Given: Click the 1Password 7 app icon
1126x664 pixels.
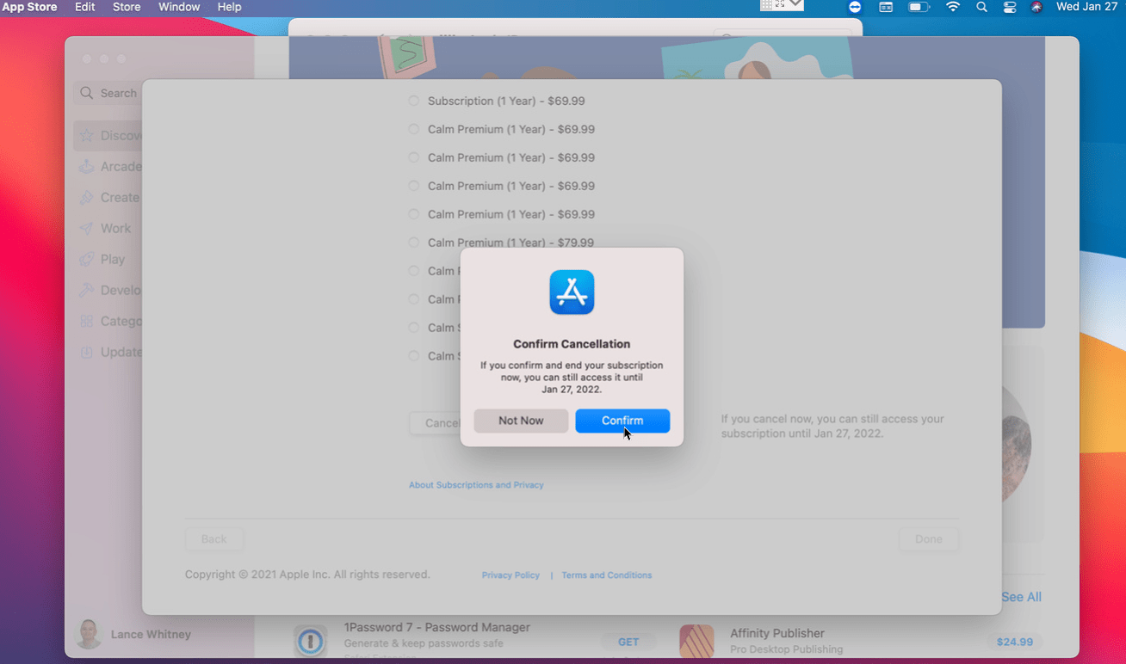Looking at the screenshot, I should coord(311,642).
